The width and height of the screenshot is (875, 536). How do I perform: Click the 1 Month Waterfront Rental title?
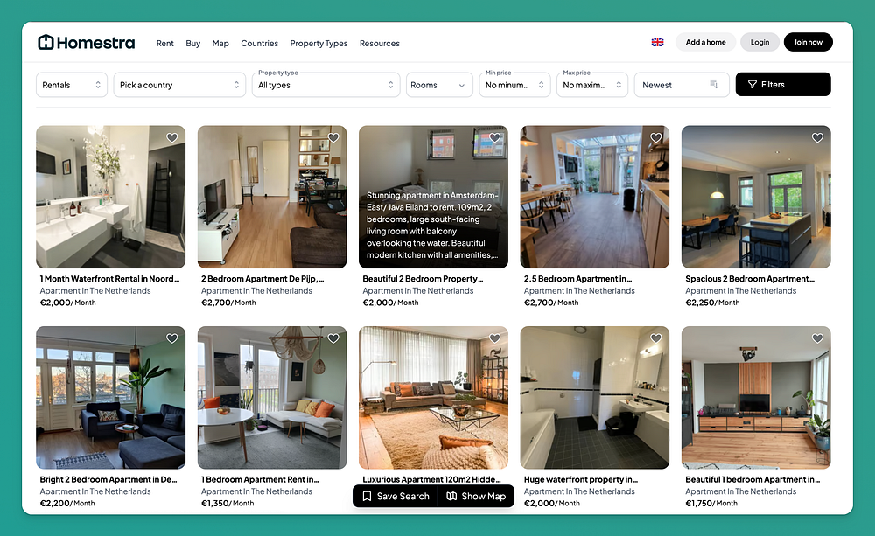click(109, 279)
